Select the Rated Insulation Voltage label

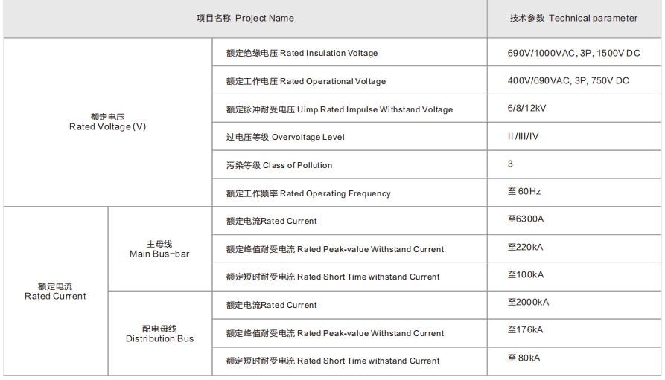(302, 53)
